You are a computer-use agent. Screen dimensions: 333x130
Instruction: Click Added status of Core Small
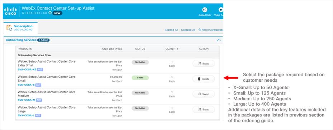(140, 78)
